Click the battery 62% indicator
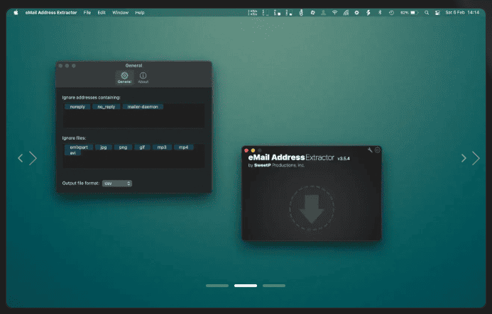 click(x=409, y=13)
